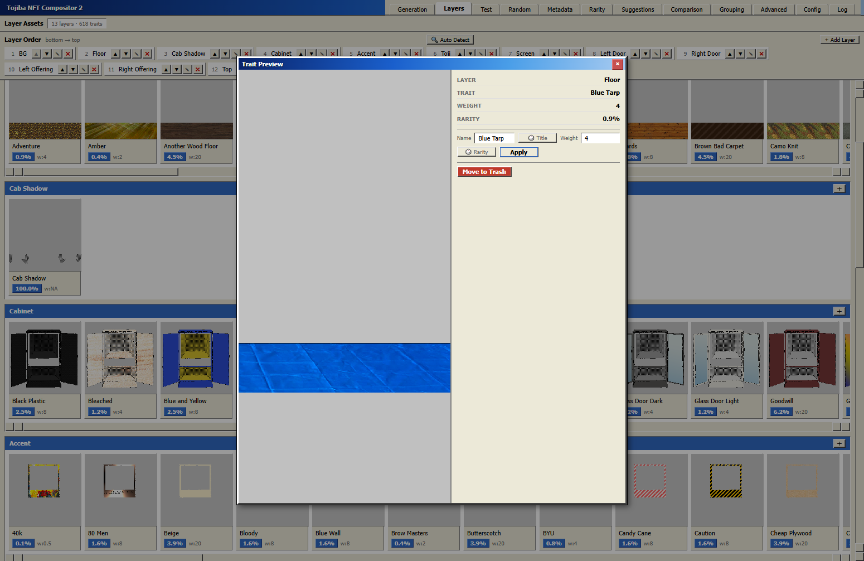The image size is (864, 561).
Task: Click edit pencil on Left Offering layer
Action: tap(84, 70)
